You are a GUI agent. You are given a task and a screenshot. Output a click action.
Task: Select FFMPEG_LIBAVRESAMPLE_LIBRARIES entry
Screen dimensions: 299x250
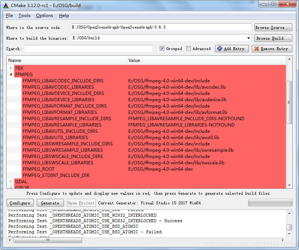(62, 125)
